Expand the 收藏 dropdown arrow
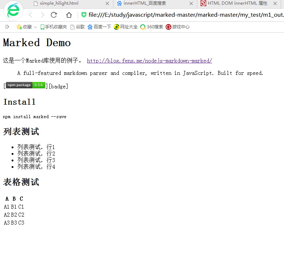 [x=35, y=27]
